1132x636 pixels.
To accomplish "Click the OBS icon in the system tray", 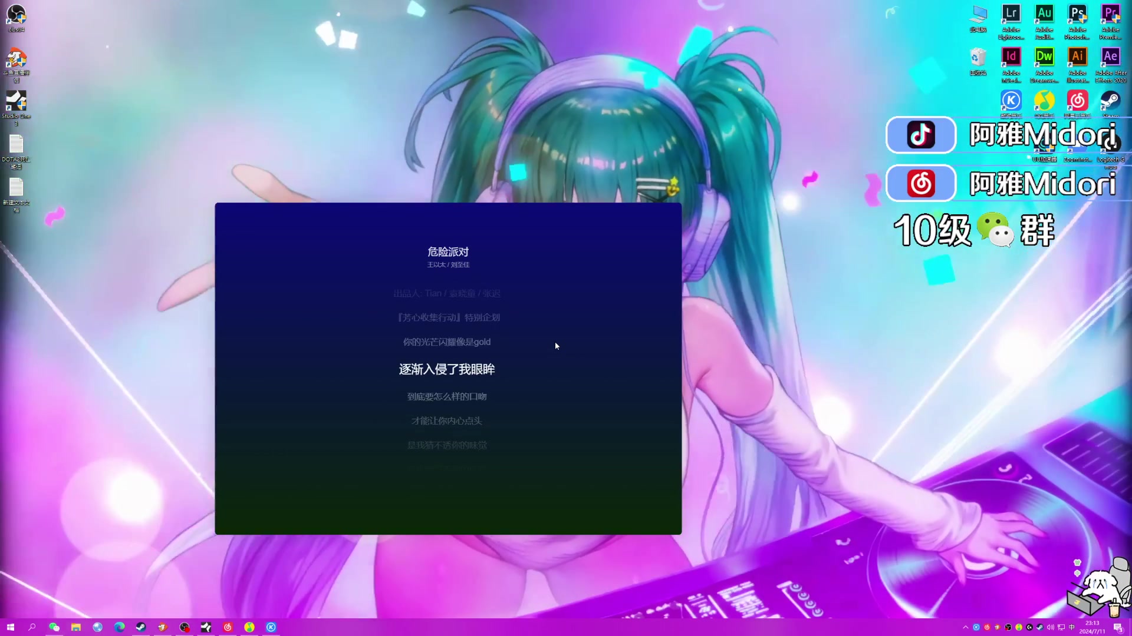I will tap(1008, 627).
